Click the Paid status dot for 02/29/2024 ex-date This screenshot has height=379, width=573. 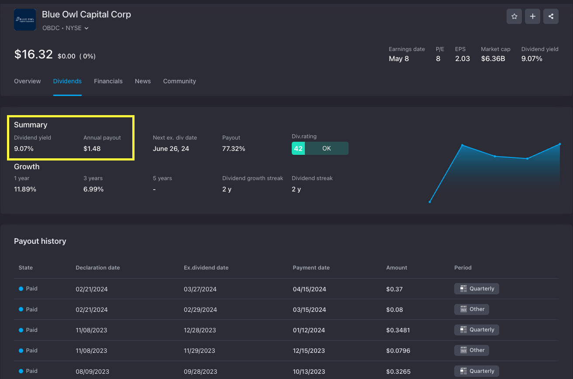coord(21,309)
